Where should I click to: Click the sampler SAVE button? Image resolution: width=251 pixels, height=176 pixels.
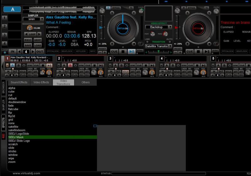(28, 45)
